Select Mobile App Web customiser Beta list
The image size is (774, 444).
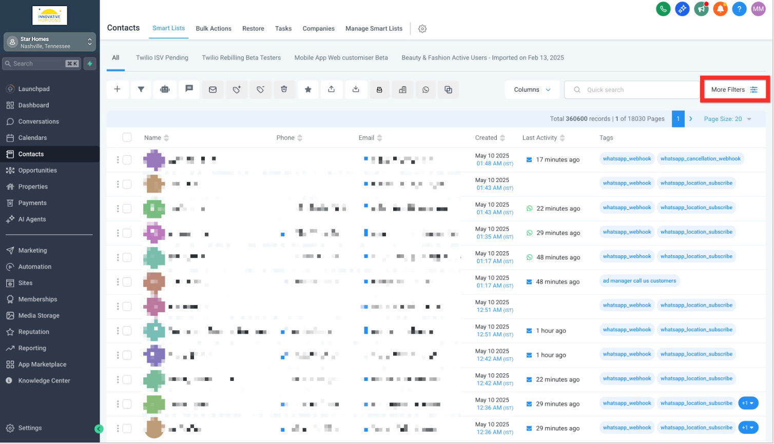(341, 57)
